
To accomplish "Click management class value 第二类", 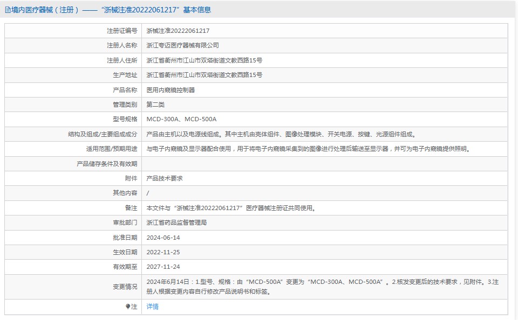I will 155,105.
